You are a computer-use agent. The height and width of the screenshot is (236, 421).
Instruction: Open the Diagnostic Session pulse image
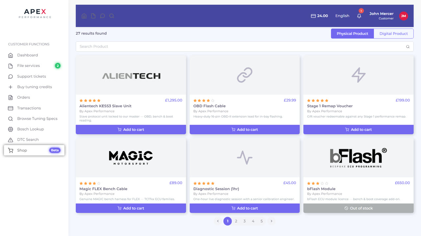(245, 158)
